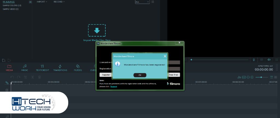Click the trash delete icon in timeline toolbar
This screenshot has height=118, width=280.
[x=40, y=77]
